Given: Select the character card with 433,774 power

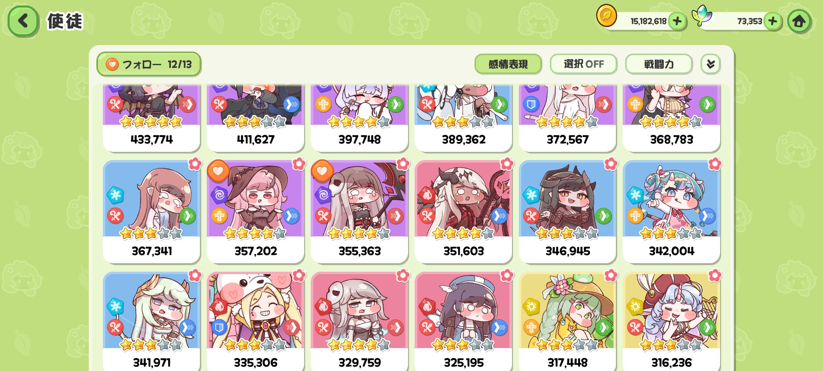Looking at the screenshot, I should [151, 117].
